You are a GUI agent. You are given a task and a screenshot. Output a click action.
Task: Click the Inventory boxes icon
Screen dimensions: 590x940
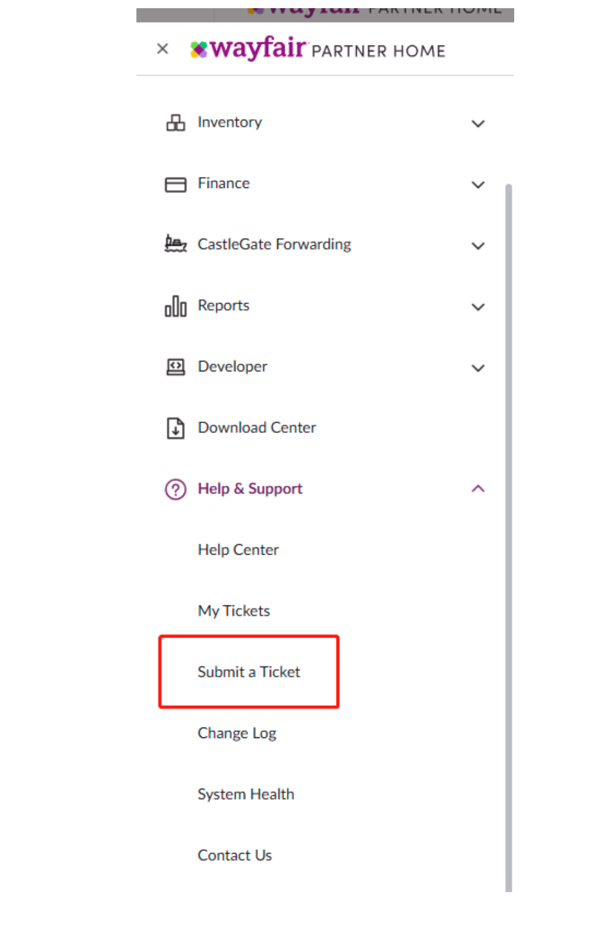[x=175, y=123]
